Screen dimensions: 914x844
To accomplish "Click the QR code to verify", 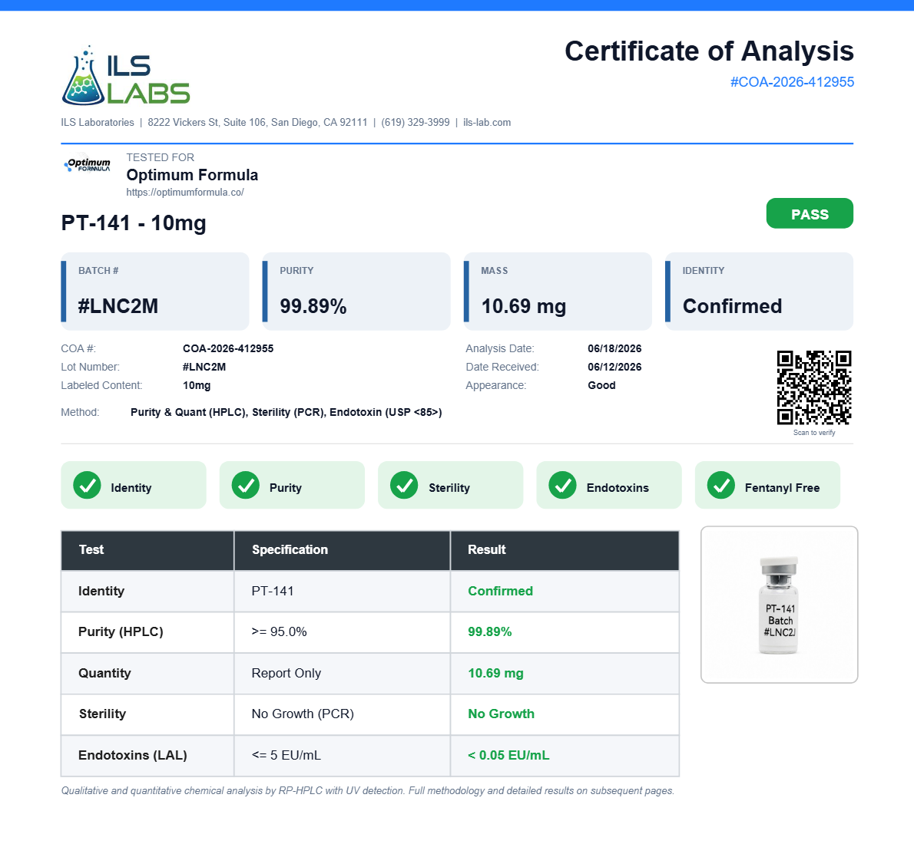I will point(813,387).
